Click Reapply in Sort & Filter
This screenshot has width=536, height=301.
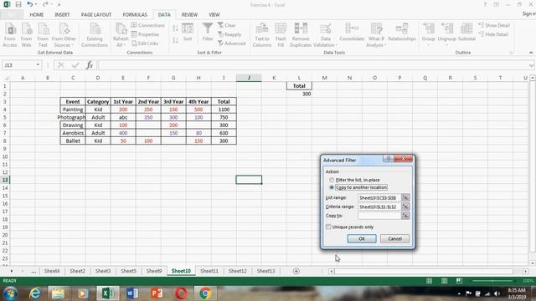click(229, 34)
